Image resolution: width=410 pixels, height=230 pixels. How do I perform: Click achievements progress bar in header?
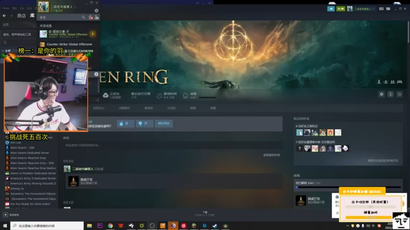pos(207,98)
